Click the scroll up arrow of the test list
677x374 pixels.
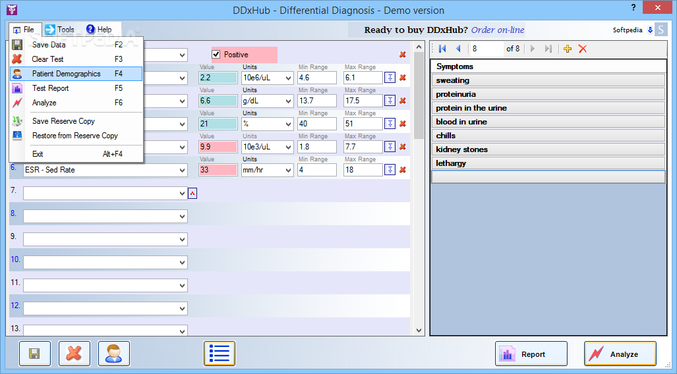(419, 47)
